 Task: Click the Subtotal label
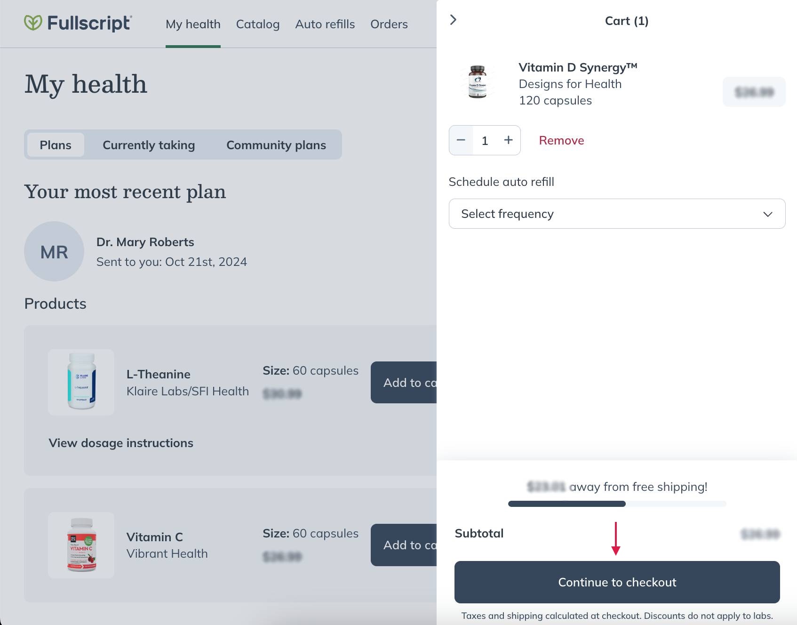click(479, 533)
